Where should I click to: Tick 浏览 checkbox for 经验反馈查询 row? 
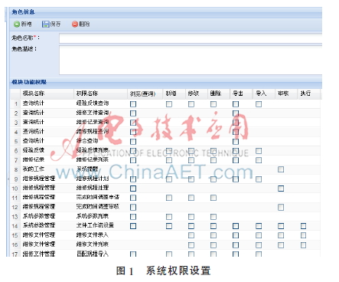click(x=133, y=104)
